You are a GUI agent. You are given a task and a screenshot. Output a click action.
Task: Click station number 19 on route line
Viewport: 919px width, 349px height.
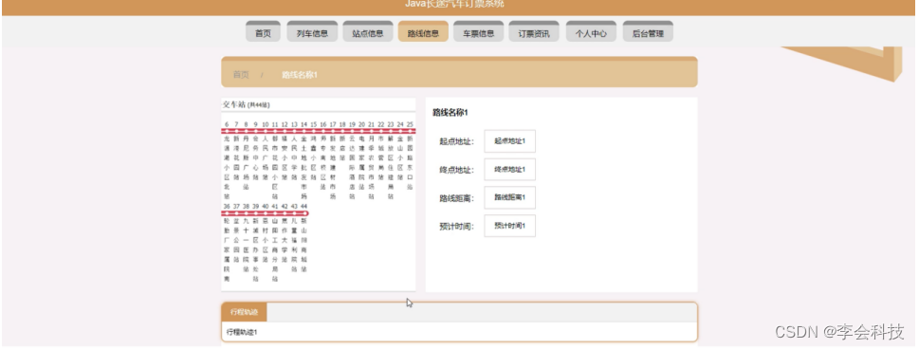click(352, 124)
